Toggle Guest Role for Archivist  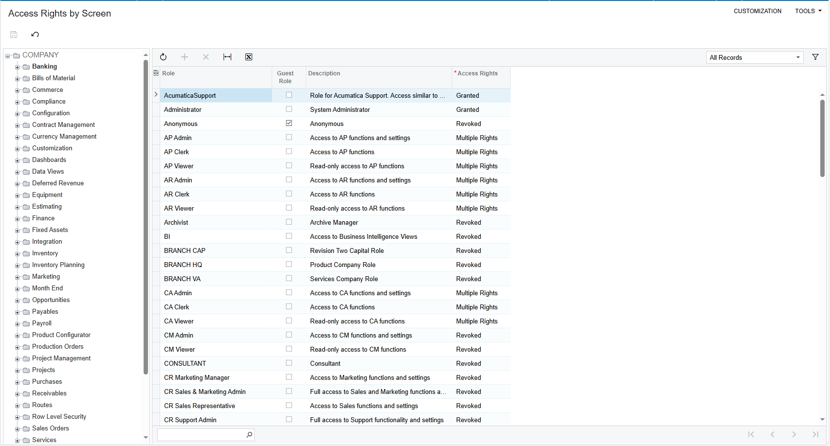click(289, 222)
